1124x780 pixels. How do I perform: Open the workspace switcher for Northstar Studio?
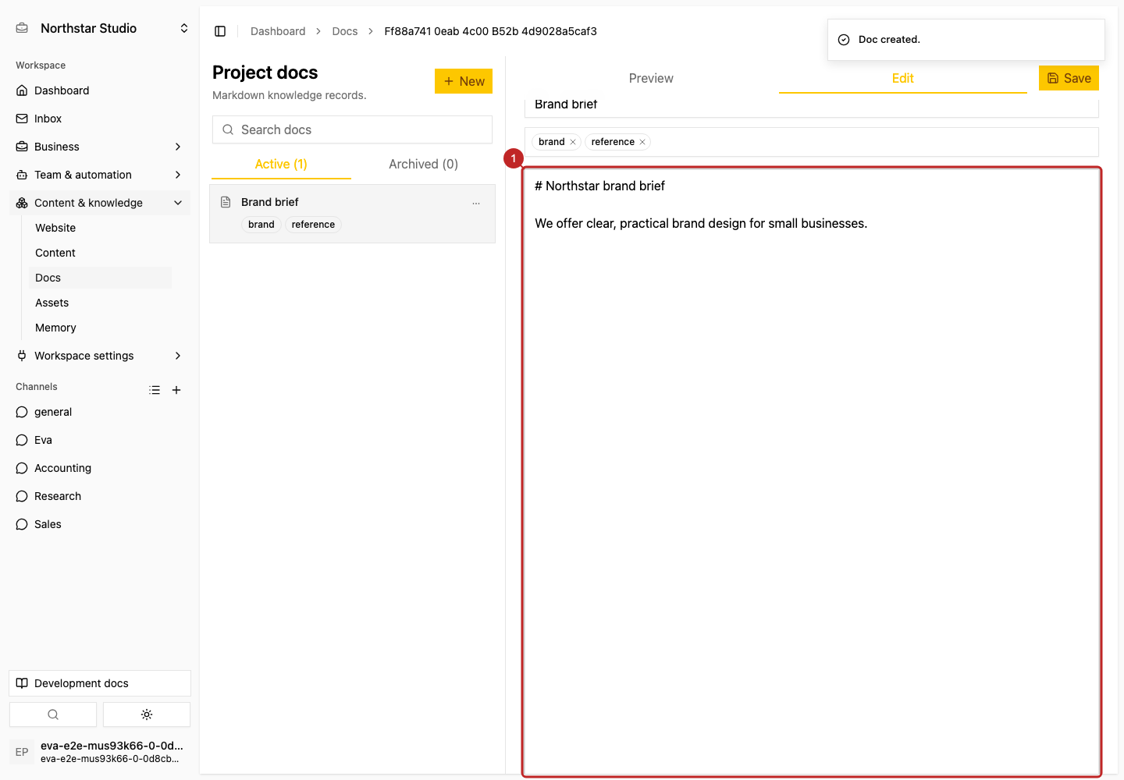(103, 28)
